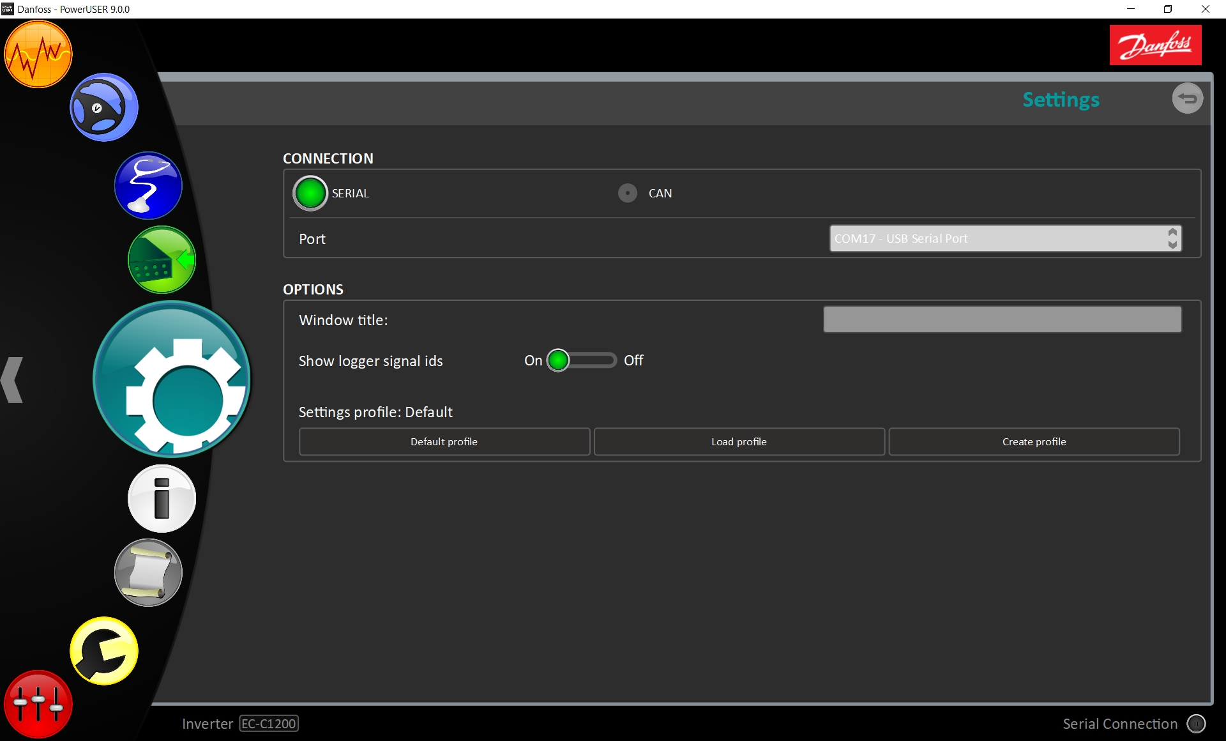Click the PowerUSER app icon in title bar
This screenshot has height=741, width=1226.
click(8, 9)
